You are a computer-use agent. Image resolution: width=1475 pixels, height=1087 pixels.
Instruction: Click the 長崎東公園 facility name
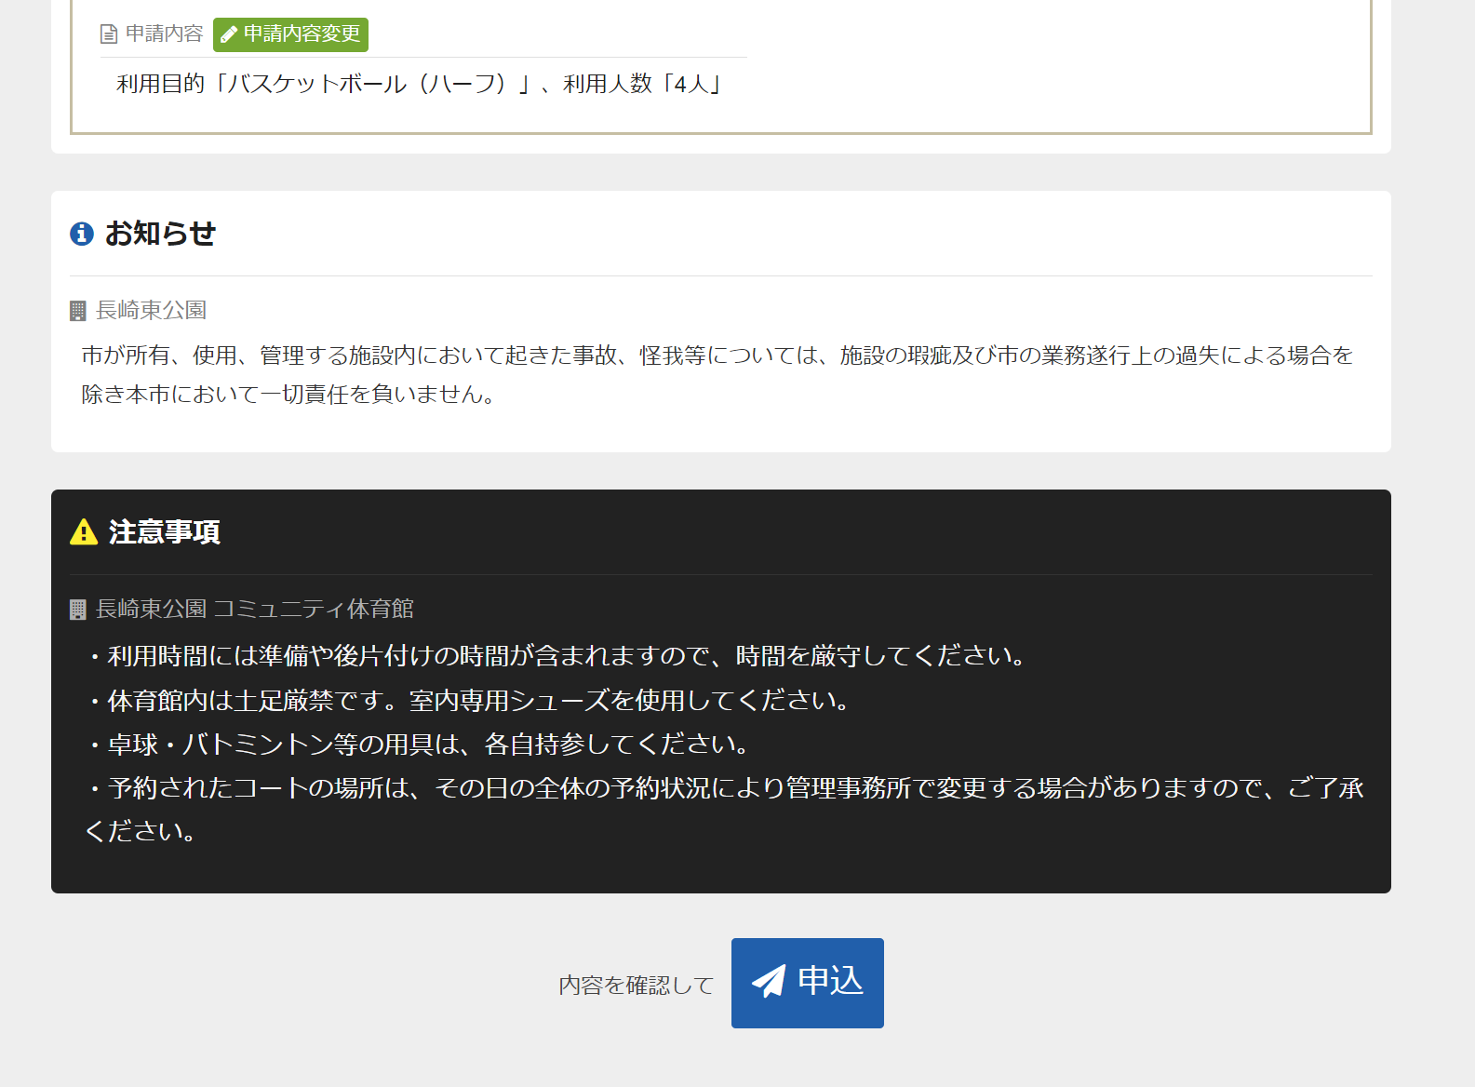[152, 311]
